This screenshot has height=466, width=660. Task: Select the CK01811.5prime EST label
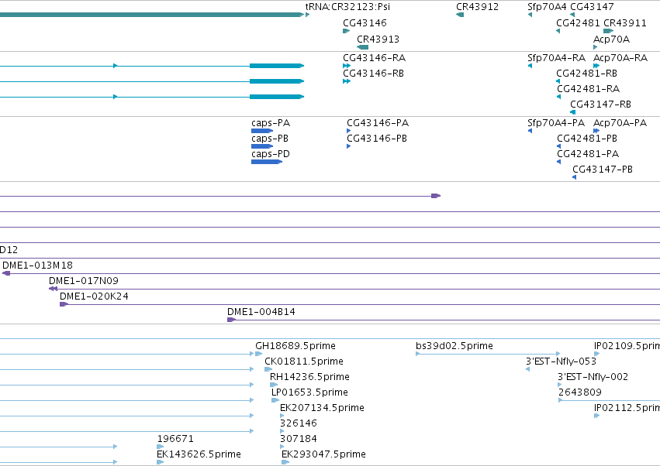304,361
